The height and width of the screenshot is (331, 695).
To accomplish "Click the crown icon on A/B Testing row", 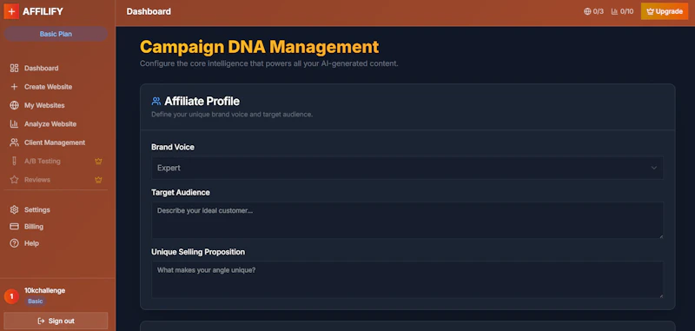I will (98, 162).
